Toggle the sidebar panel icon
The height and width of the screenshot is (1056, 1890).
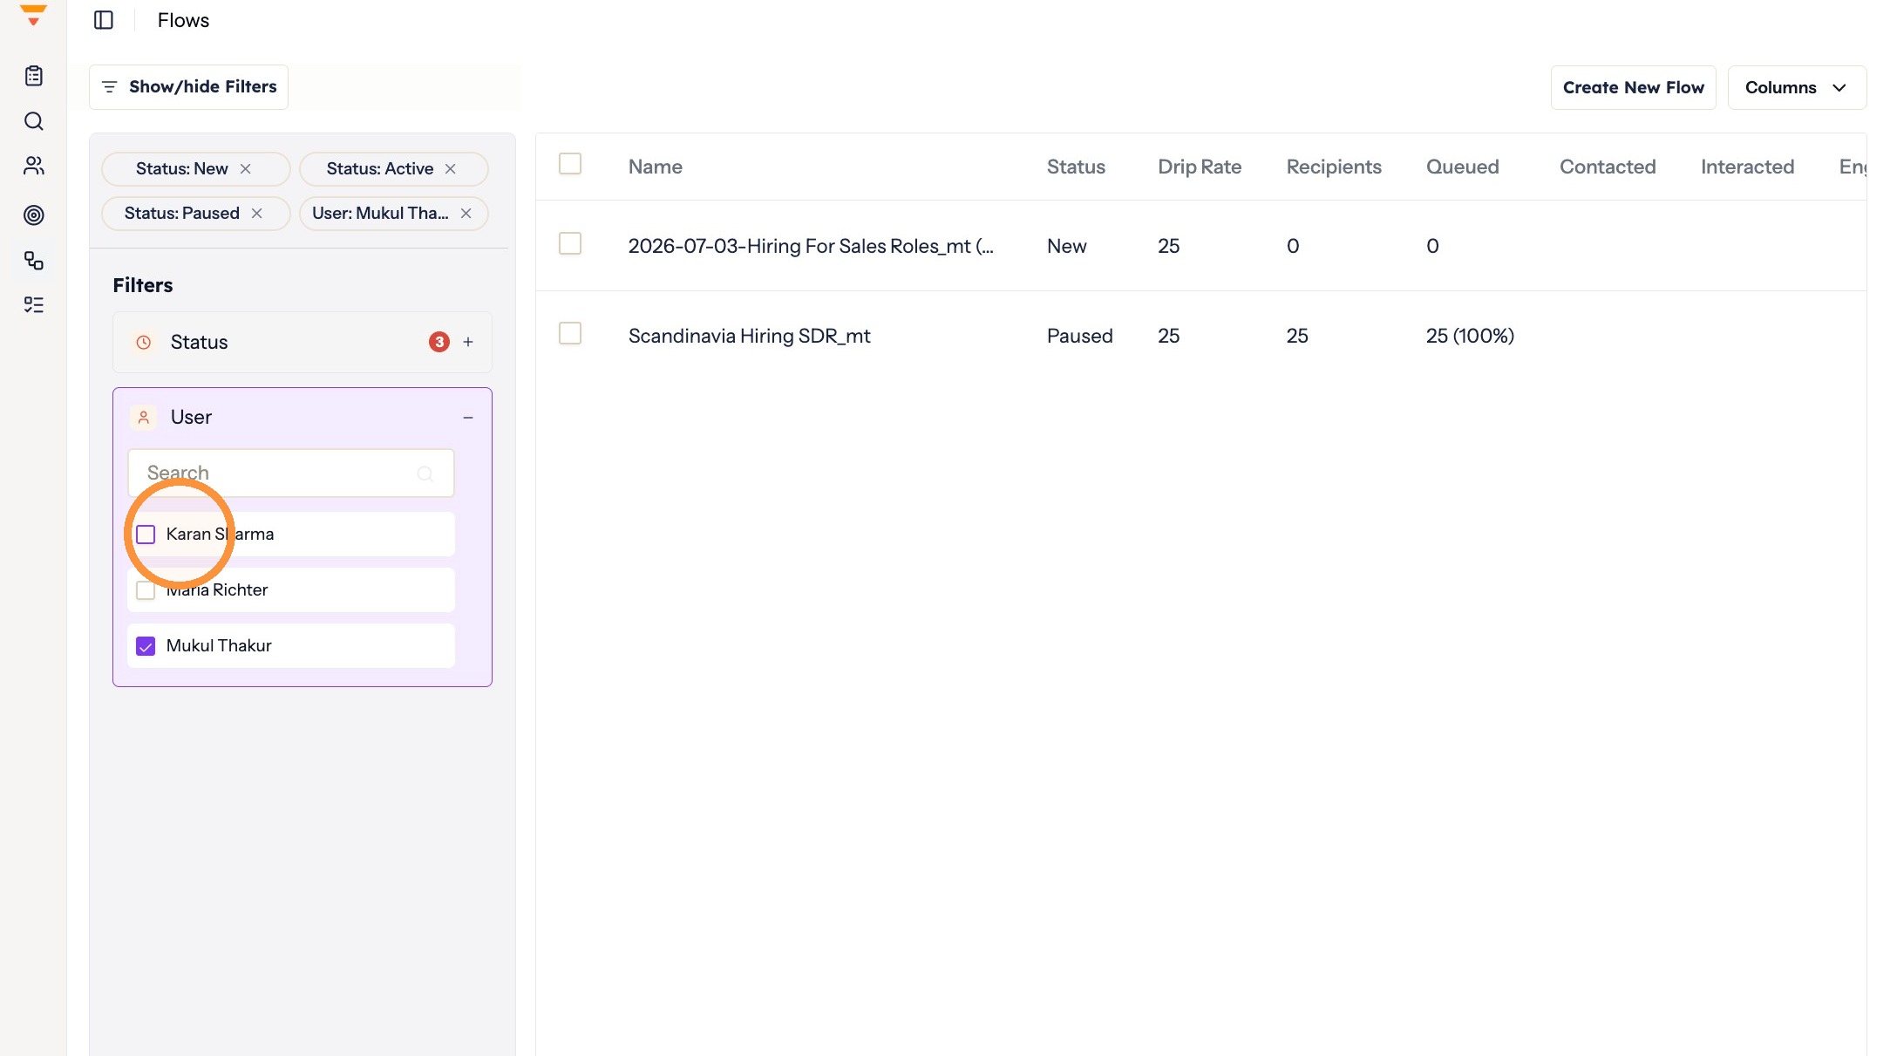point(104,20)
